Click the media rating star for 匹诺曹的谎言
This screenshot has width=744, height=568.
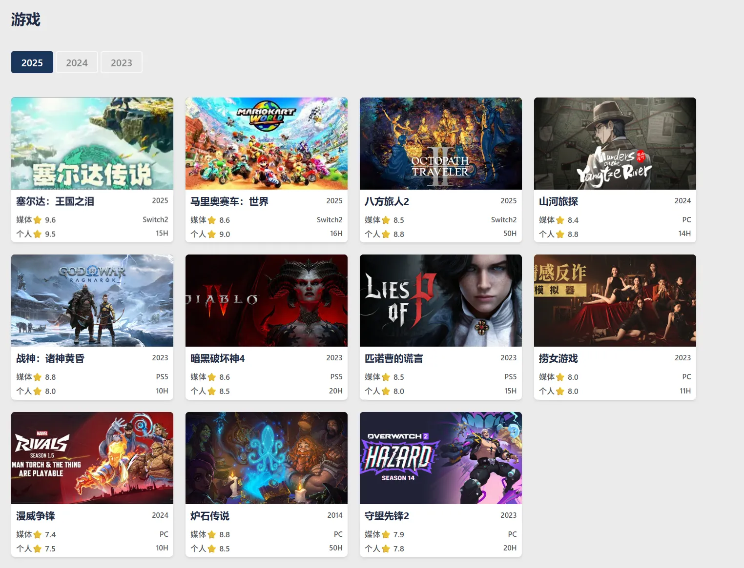click(x=386, y=377)
